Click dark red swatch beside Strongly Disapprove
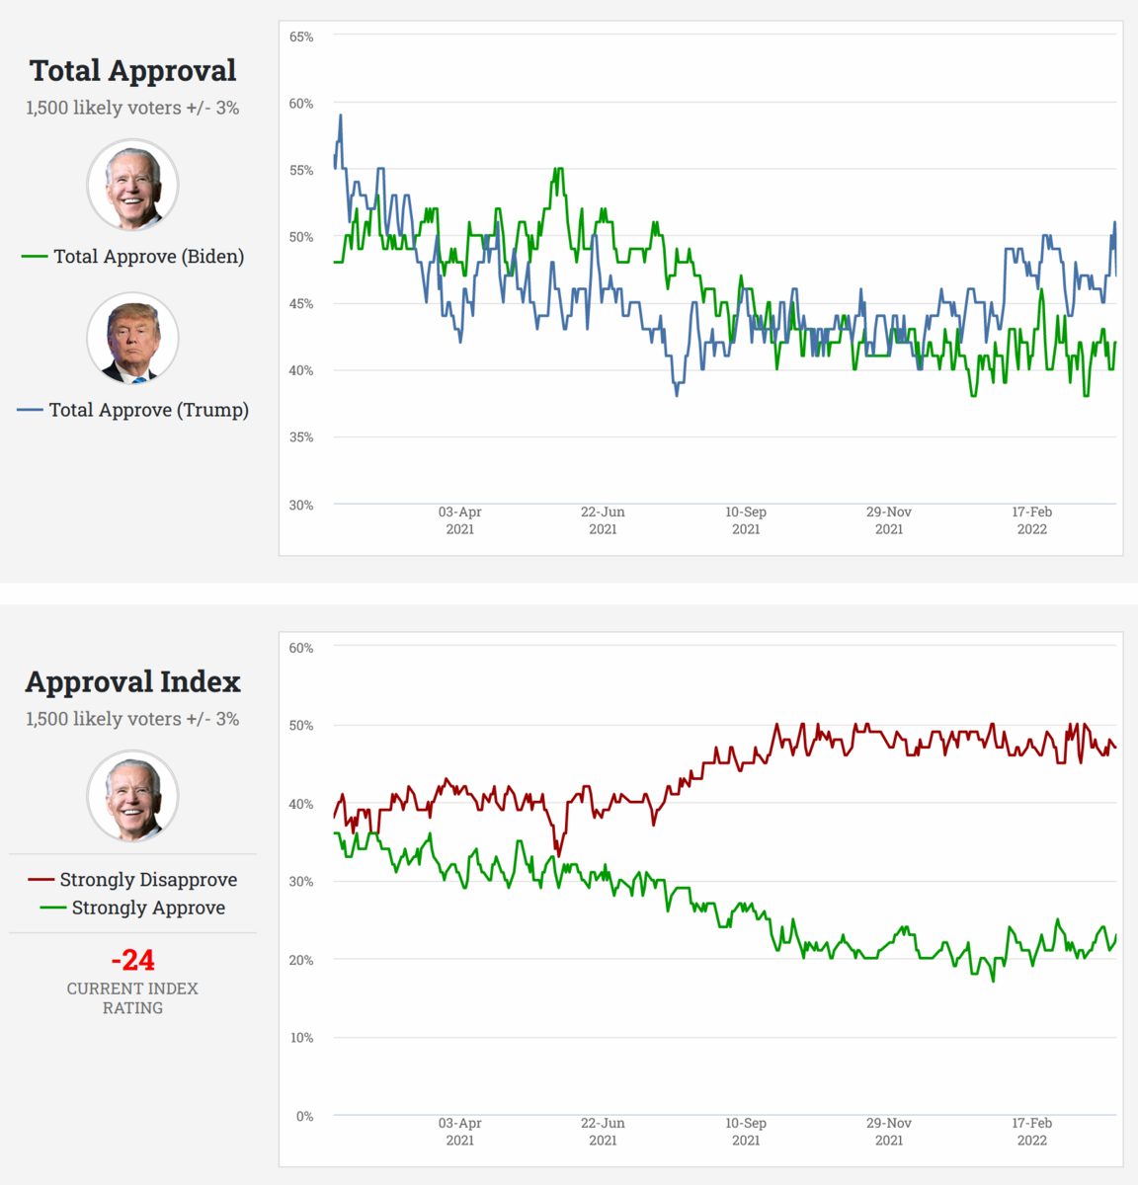Viewport: 1138px width, 1185px height. click(x=41, y=880)
